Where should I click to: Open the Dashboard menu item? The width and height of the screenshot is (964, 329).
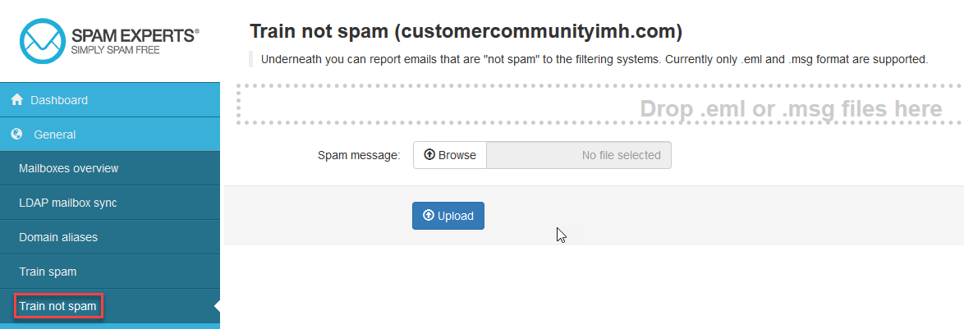[x=59, y=100]
